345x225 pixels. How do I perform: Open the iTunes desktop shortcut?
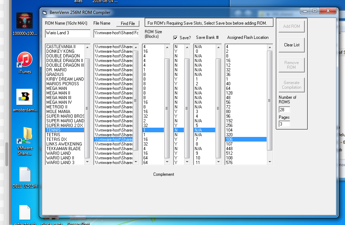[x=25, y=60]
